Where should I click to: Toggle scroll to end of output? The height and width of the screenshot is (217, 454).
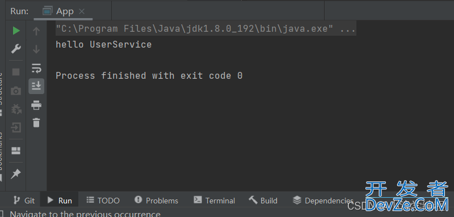coord(36,86)
